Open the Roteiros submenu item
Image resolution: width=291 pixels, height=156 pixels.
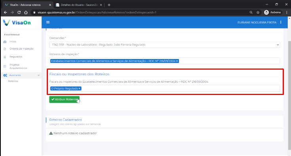tap(13, 81)
